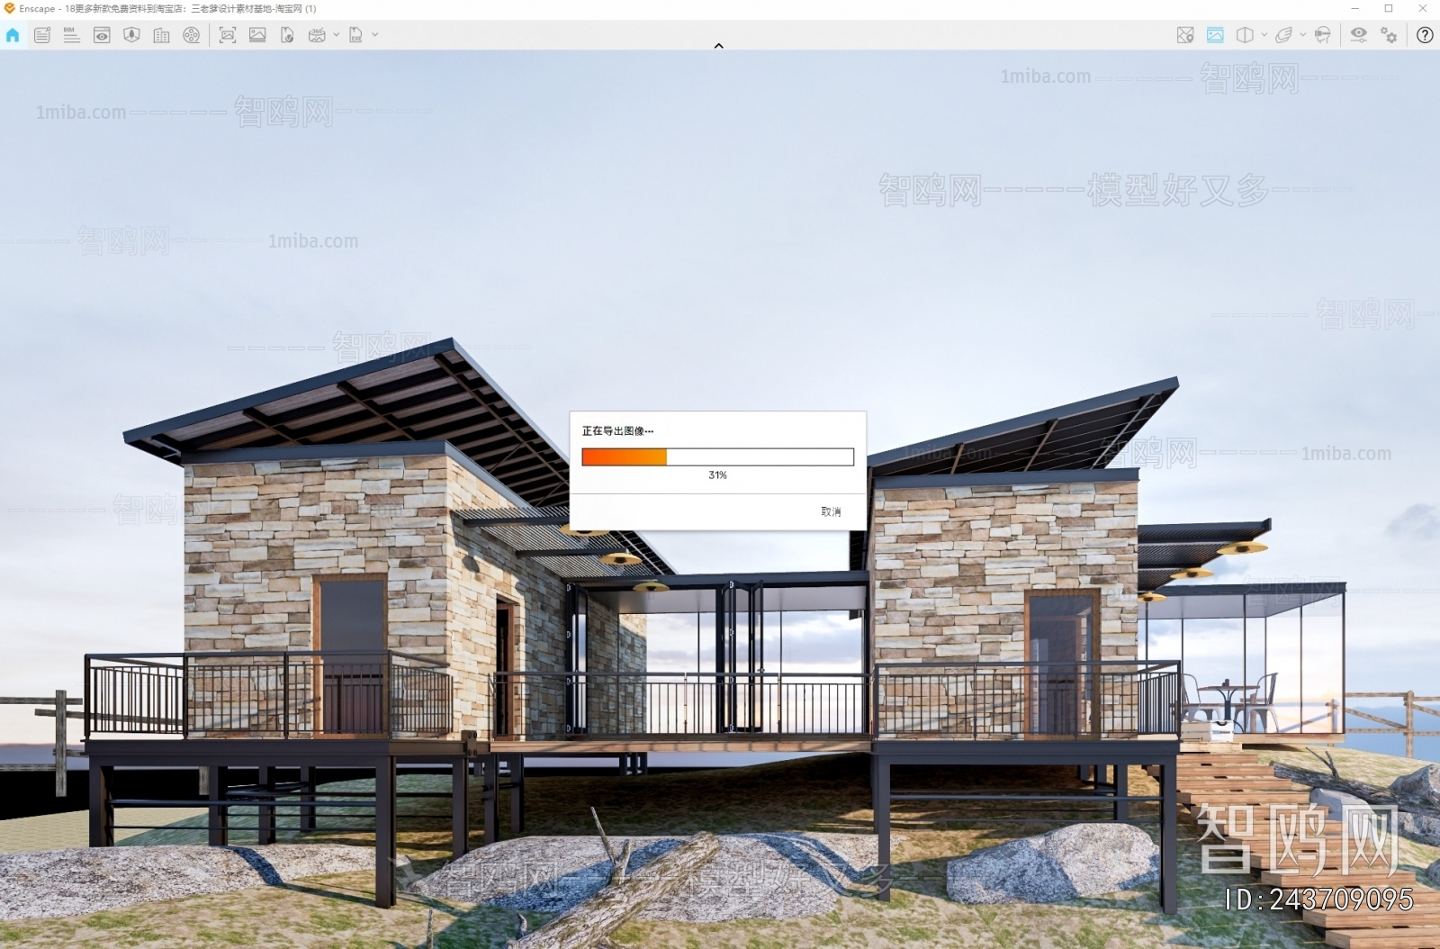Open the Help question mark button
The height and width of the screenshot is (949, 1440).
(x=1425, y=35)
